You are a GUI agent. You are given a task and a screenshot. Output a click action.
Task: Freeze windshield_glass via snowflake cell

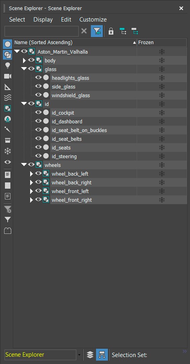162,95
